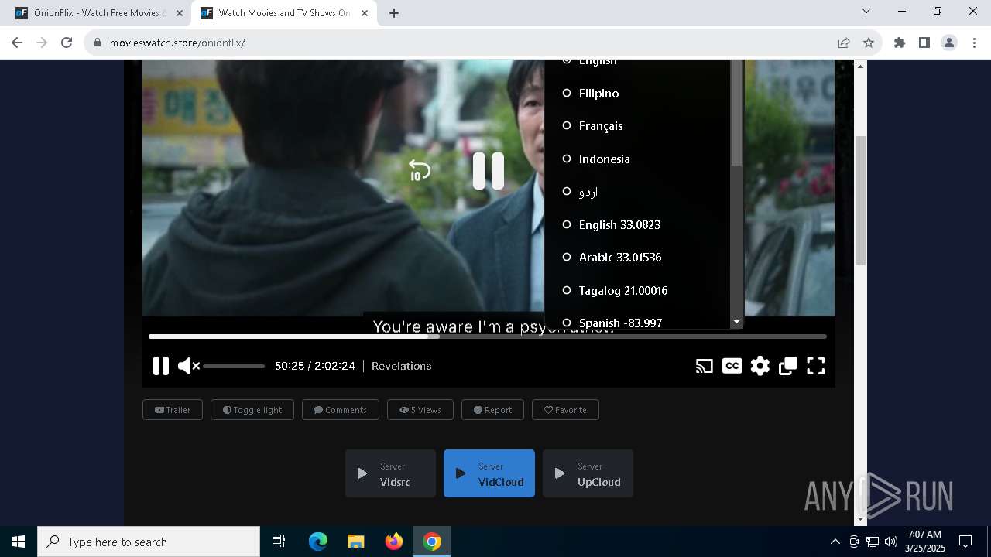991x557 pixels.
Task: Click the taskbar search box
Action: click(149, 542)
